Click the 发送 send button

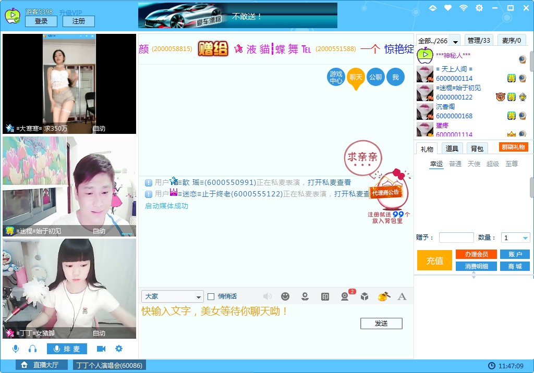click(381, 323)
